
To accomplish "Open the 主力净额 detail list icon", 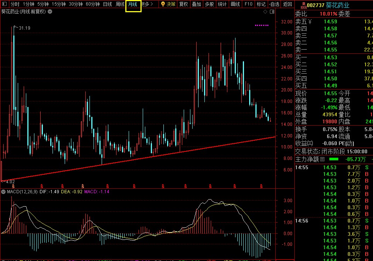I will click(x=322, y=160).
